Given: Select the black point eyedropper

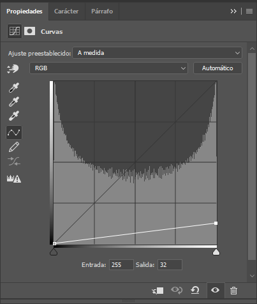Looking at the screenshot, I should (14, 87).
